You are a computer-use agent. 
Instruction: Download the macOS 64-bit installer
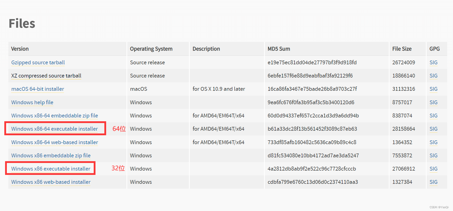(x=38, y=89)
